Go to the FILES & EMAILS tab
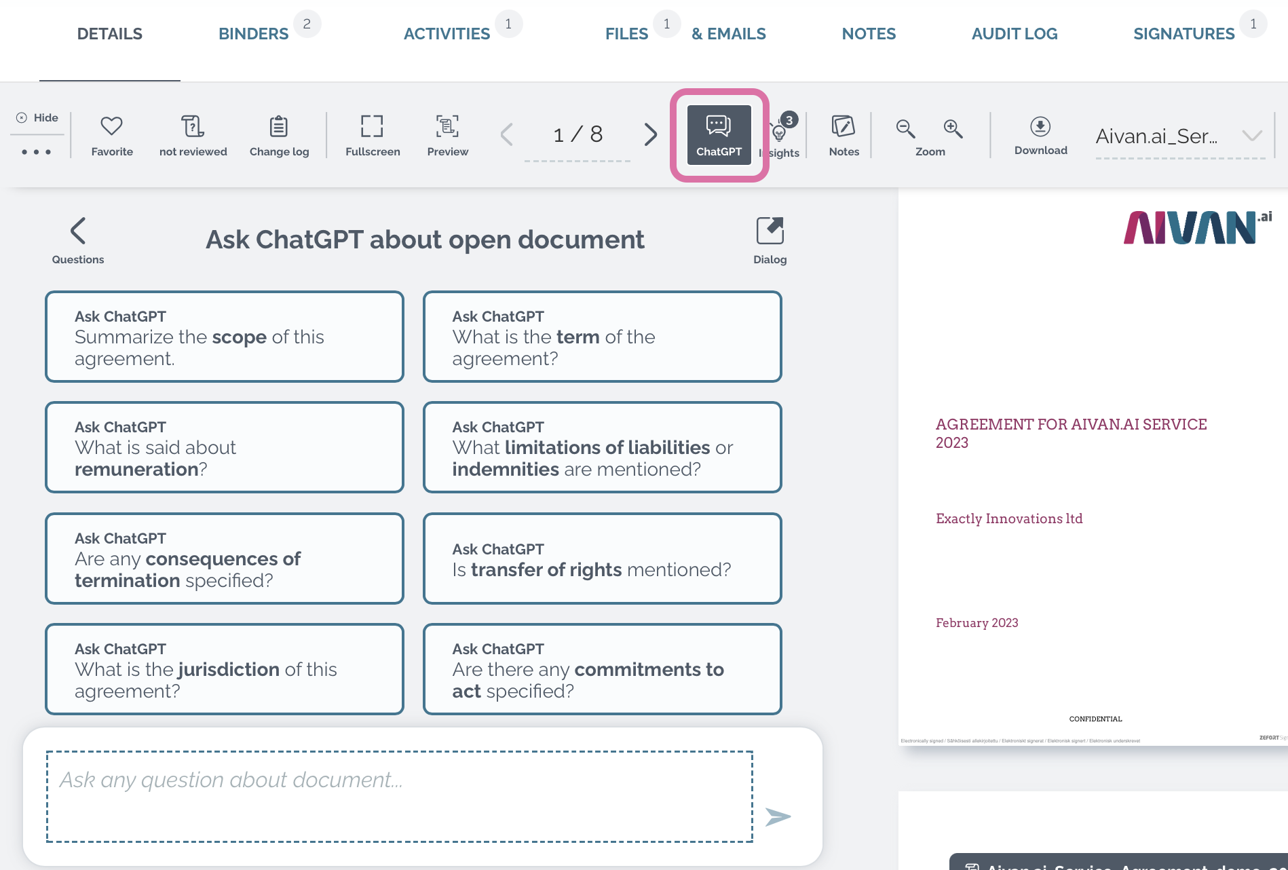The width and height of the screenshot is (1288, 870). point(685,34)
